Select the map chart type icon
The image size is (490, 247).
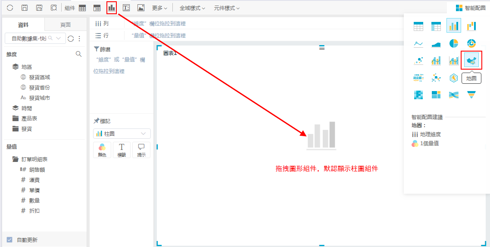[471, 61]
